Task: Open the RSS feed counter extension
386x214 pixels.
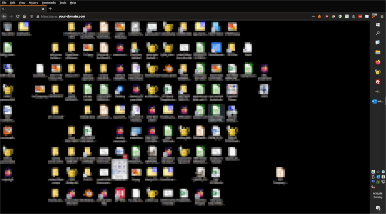Action: (374, 16)
